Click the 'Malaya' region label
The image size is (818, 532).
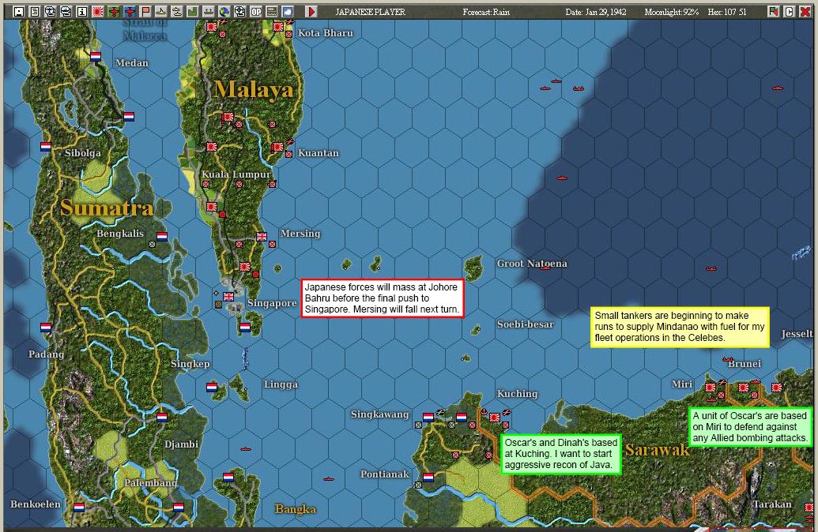coord(254,90)
